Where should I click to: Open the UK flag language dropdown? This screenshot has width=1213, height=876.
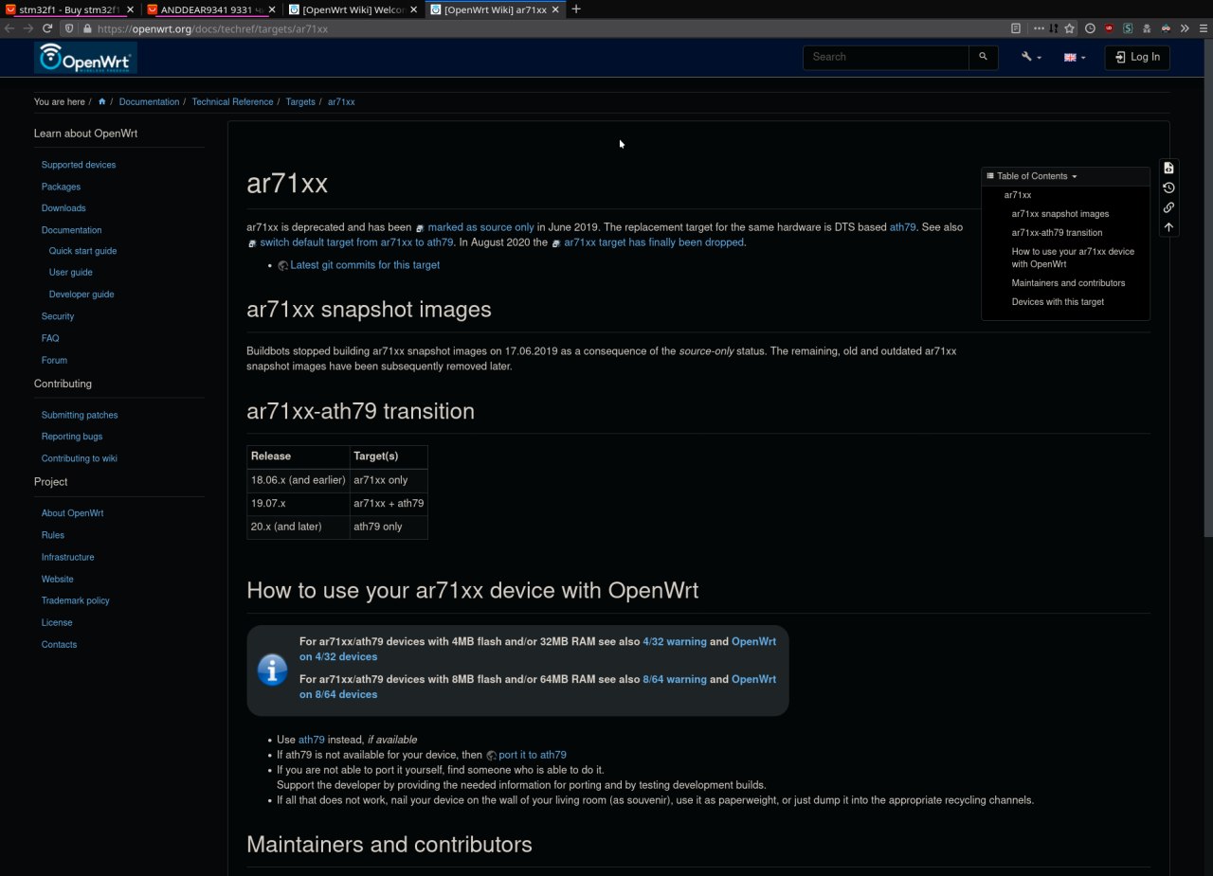tap(1075, 57)
